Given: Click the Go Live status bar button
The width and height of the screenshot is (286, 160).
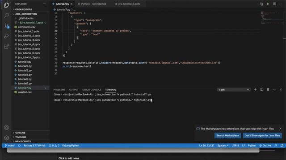Looking at the screenshot, I should click(265, 145).
